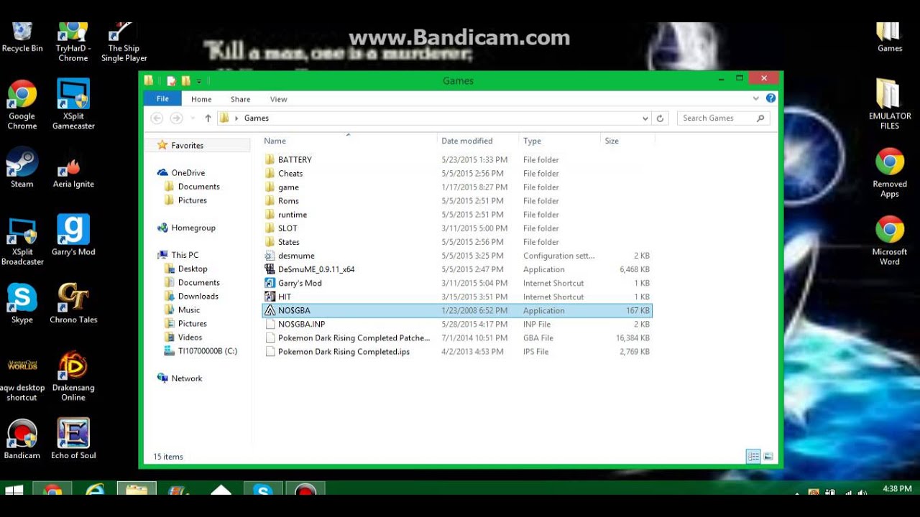Click the Explorer help question-mark icon
The height and width of the screenshot is (517, 920).
click(x=770, y=98)
